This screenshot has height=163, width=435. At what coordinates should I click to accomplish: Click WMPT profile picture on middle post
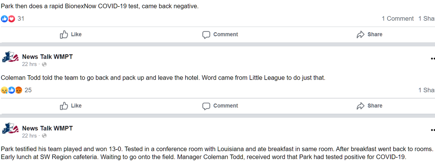[x=10, y=58]
